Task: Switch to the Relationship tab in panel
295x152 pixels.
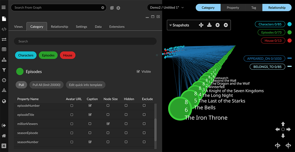Action: click(60, 27)
